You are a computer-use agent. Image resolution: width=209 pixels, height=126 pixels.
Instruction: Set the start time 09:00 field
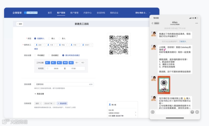[56, 68]
